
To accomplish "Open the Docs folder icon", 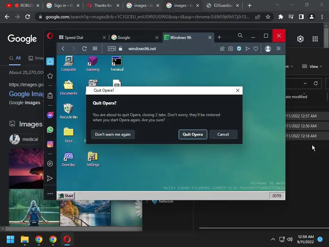I will [x=69, y=135].
